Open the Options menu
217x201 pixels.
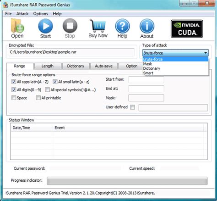41,14
